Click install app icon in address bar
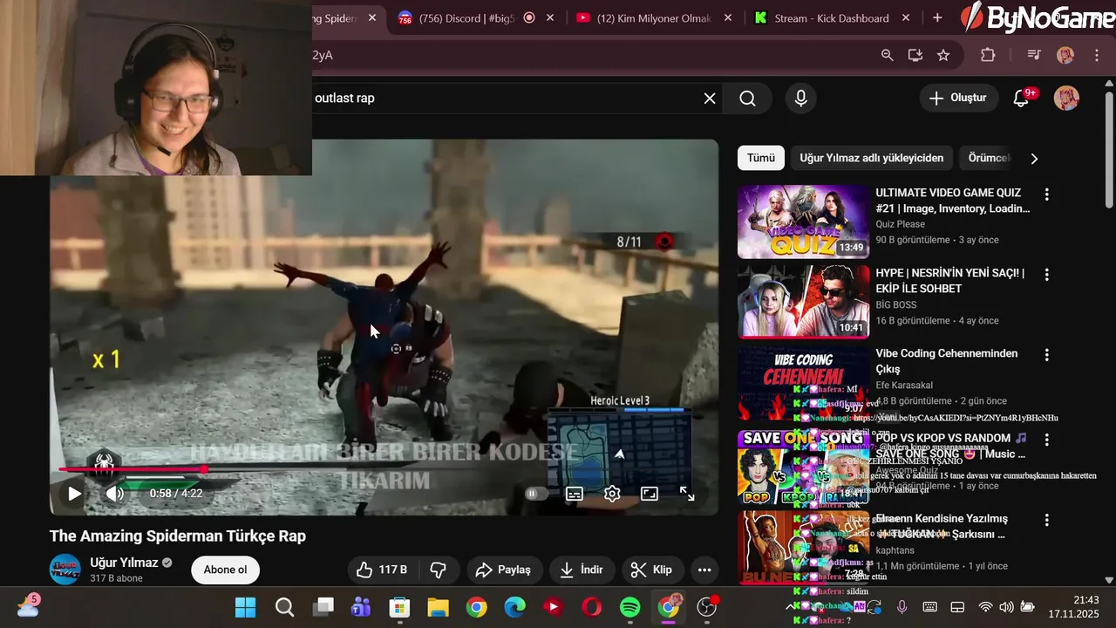The height and width of the screenshot is (628, 1116). coord(915,55)
